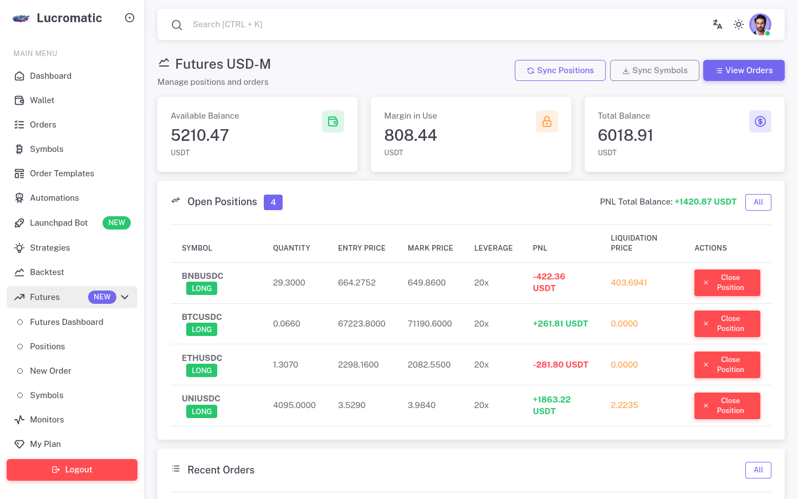The width and height of the screenshot is (798, 499).
Task: Select Futures Dashboard submenu item
Action: [66, 322]
